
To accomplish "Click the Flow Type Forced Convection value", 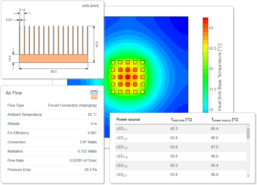I will pos(72,105).
